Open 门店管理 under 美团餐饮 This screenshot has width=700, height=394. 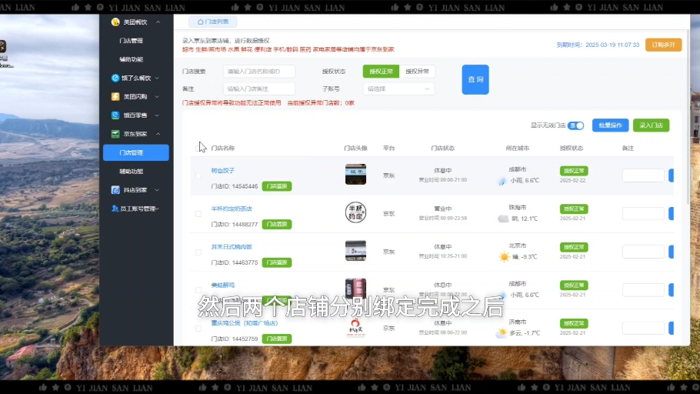coord(132,41)
